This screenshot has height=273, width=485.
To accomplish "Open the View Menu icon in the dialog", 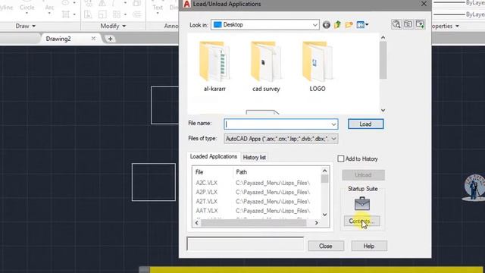I will click(x=361, y=25).
